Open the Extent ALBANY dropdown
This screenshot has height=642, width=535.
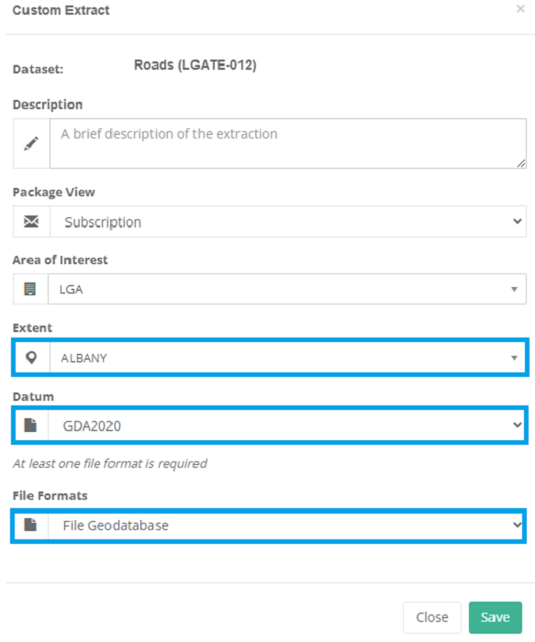[287, 358]
